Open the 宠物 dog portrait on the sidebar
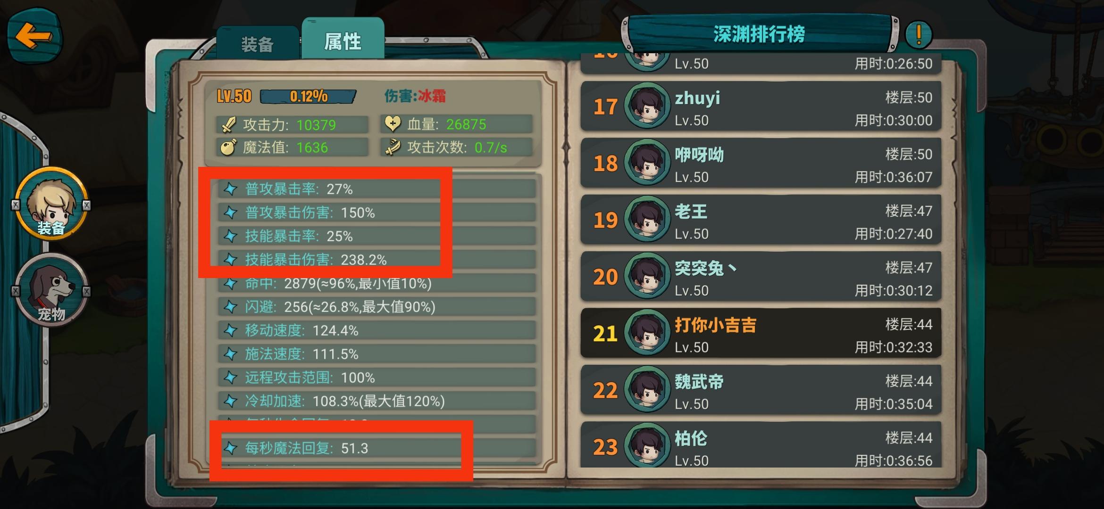Screen dimensions: 1104x509 [51, 290]
